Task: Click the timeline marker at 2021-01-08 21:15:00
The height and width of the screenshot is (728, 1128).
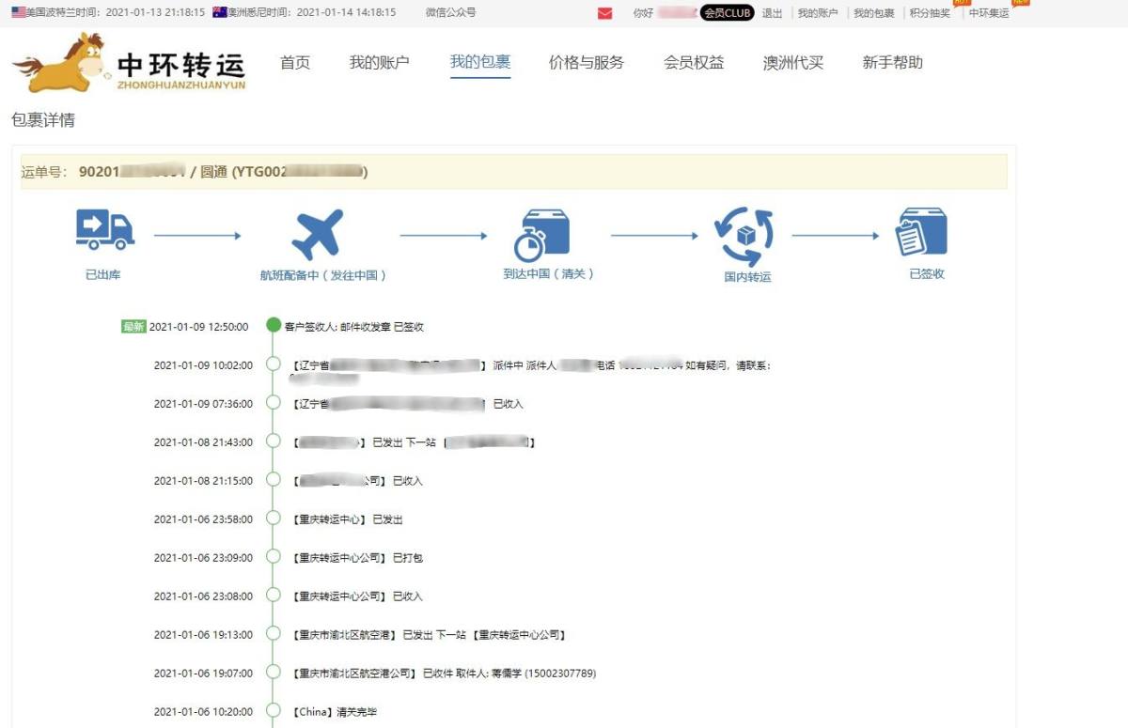Action: point(274,480)
